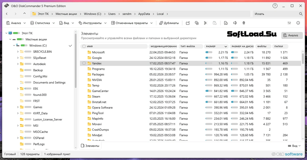Collapse the Местные акции tree node
This screenshot has height=160, width=307.
pyautogui.click(x=10, y=39)
